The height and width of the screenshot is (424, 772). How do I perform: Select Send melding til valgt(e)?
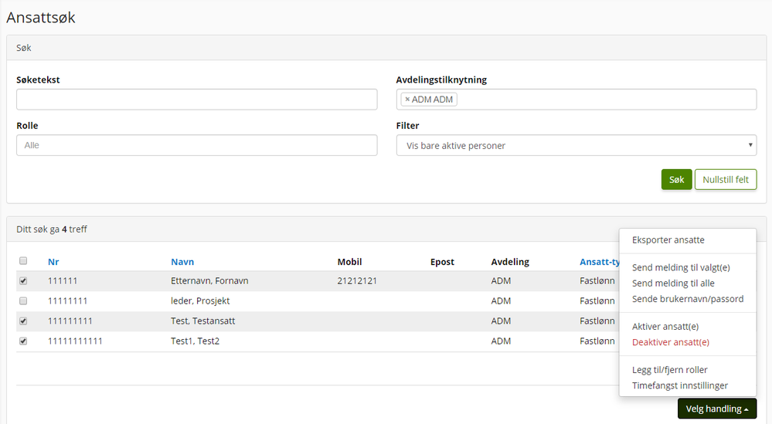pyautogui.click(x=681, y=268)
